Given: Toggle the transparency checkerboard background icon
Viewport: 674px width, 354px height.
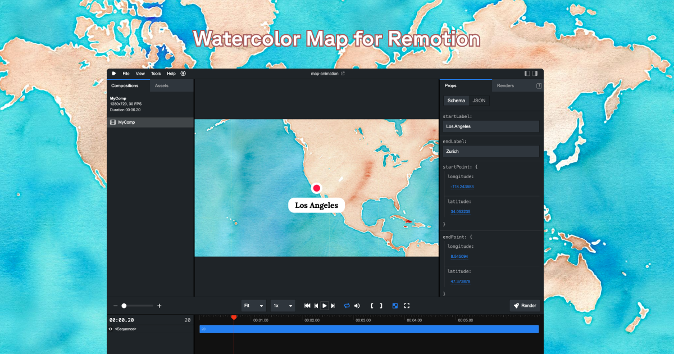Looking at the screenshot, I should click(x=395, y=306).
